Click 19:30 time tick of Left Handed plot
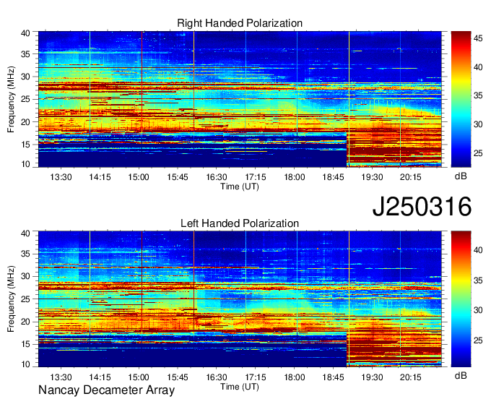This screenshot has height=399, width=491. click(372, 377)
